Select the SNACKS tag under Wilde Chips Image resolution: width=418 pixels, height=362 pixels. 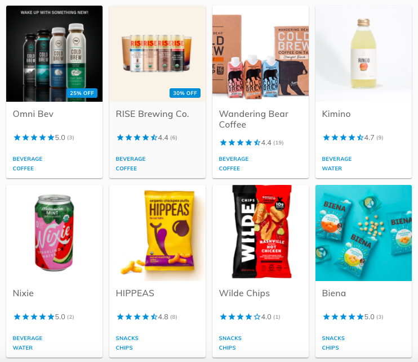click(230, 338)
